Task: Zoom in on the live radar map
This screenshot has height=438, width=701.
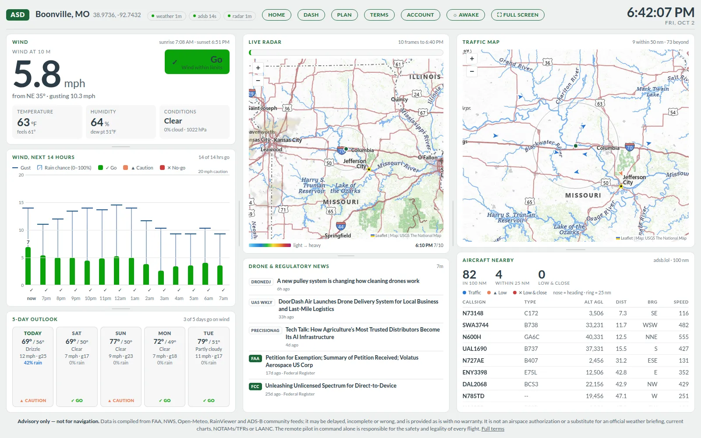Action: tap(258, 68)
